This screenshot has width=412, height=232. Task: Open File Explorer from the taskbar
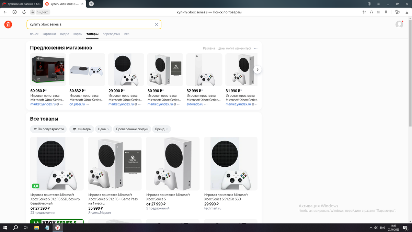click(x=36, y=228)
